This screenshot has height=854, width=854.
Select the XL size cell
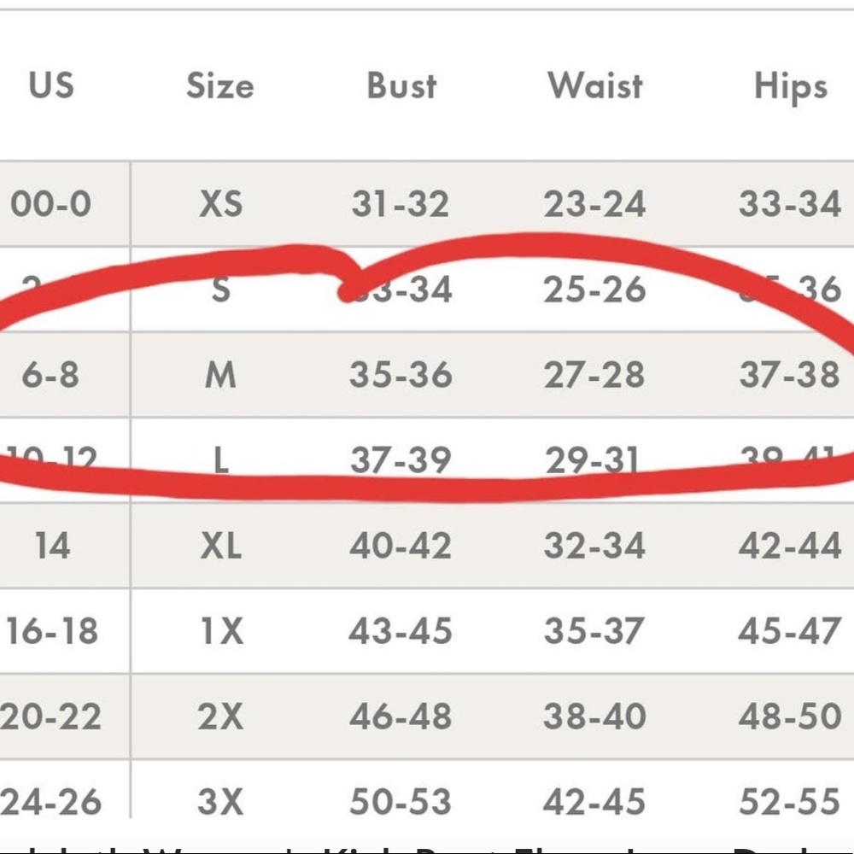pos(220,545)
